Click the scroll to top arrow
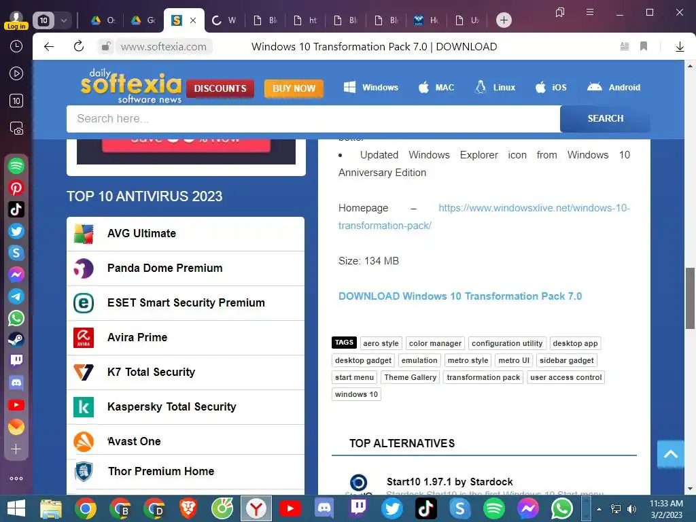696x522 pixels. point(670,453)
